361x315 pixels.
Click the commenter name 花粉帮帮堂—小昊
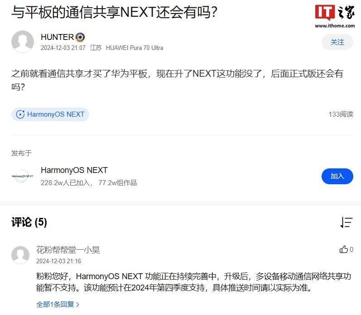68,250
